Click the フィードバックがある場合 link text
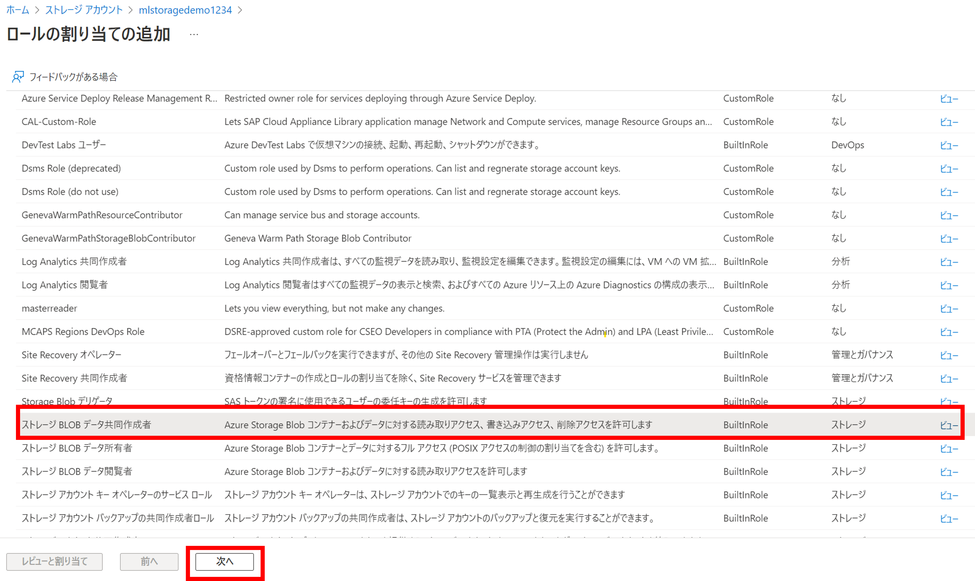 pyautogui.click(x=74, y=77)
